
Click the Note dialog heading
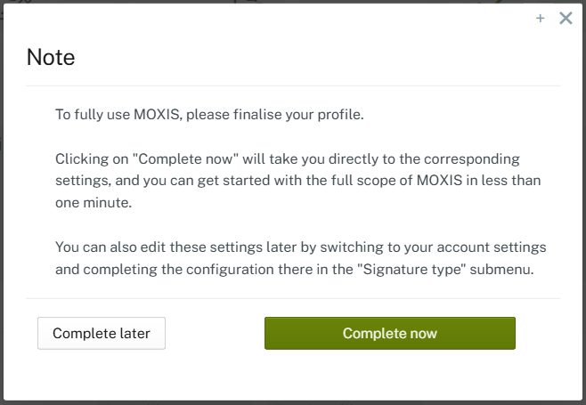click(51, 58)
